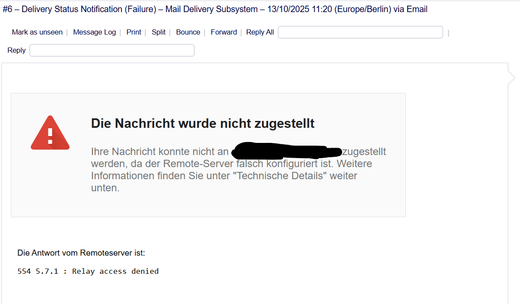Click the red warning triangle icon

pyautogui.click(x=50, y=133)
